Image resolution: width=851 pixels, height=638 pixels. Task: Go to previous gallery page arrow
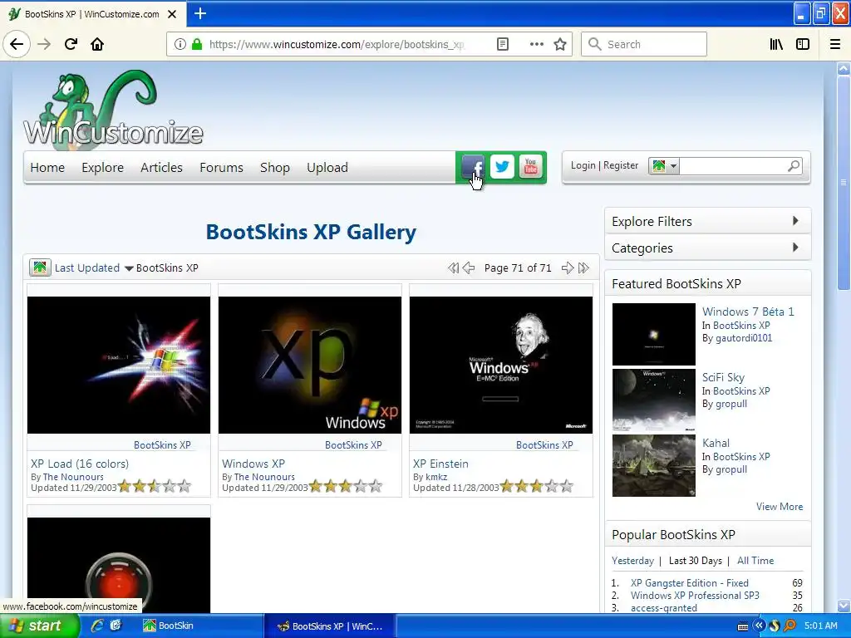tap(469, 268)
